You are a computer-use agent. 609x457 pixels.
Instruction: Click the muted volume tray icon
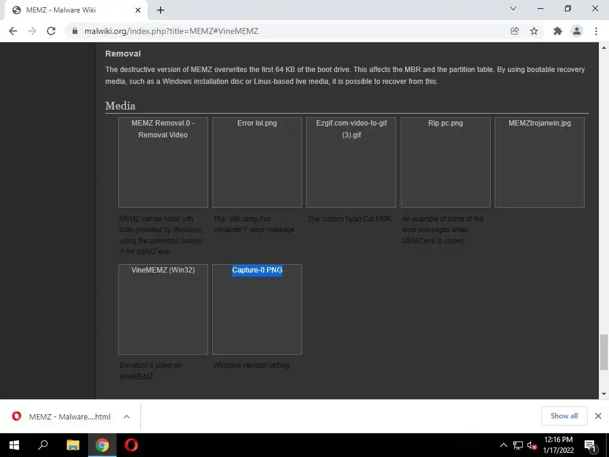[x=532, y=445]
